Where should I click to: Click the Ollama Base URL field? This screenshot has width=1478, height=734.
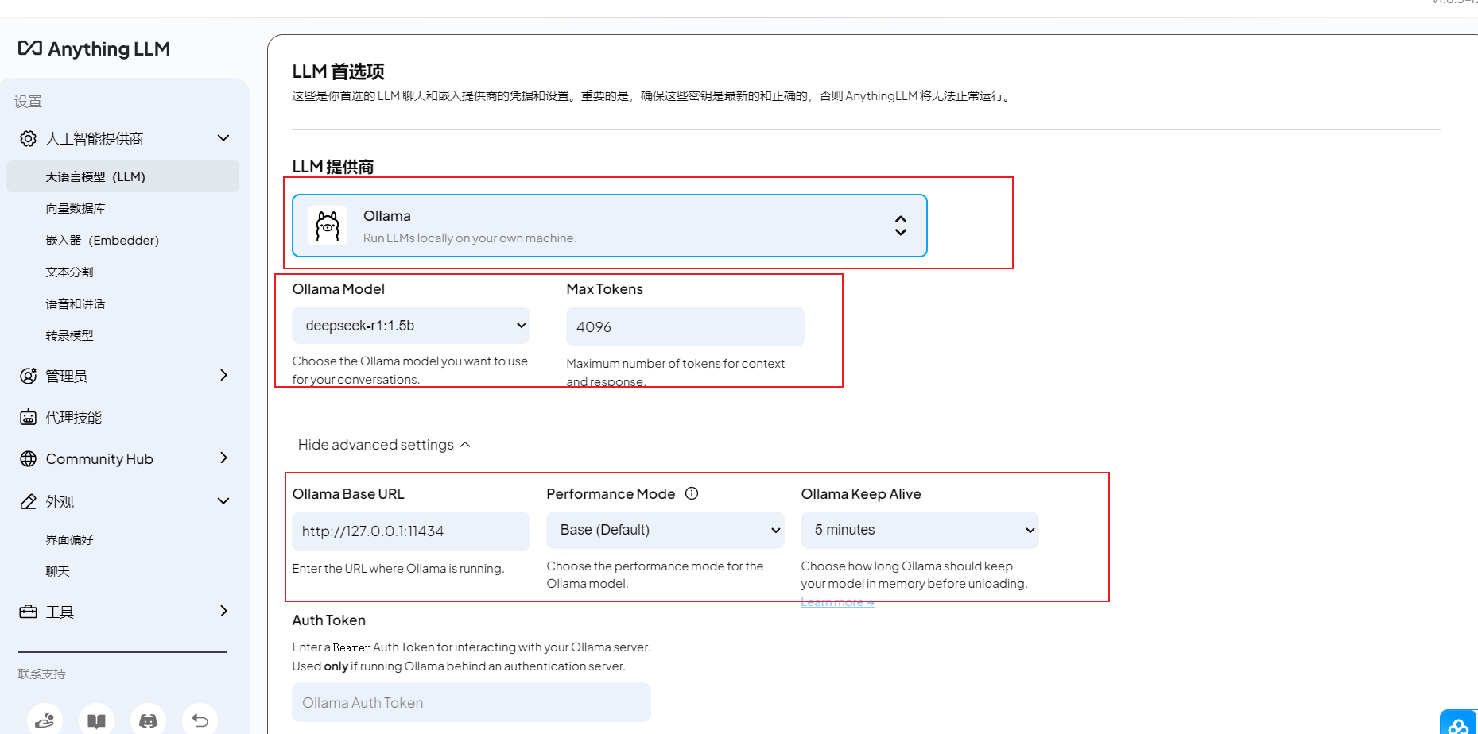[411, 531]
